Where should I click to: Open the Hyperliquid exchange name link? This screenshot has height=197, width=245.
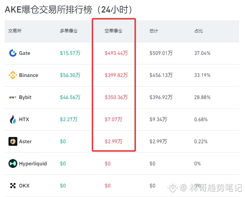pyautogui.click(x=33, y=163)
